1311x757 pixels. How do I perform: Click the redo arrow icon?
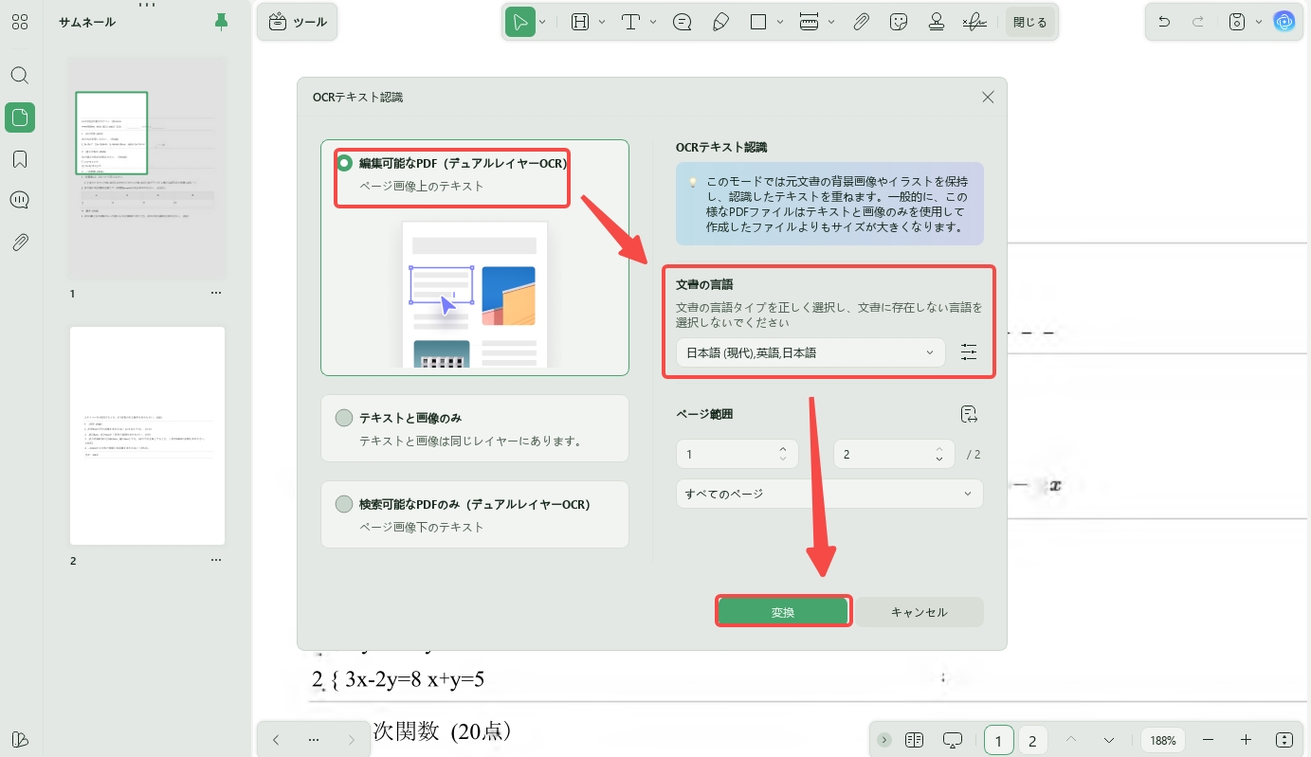1198,22
